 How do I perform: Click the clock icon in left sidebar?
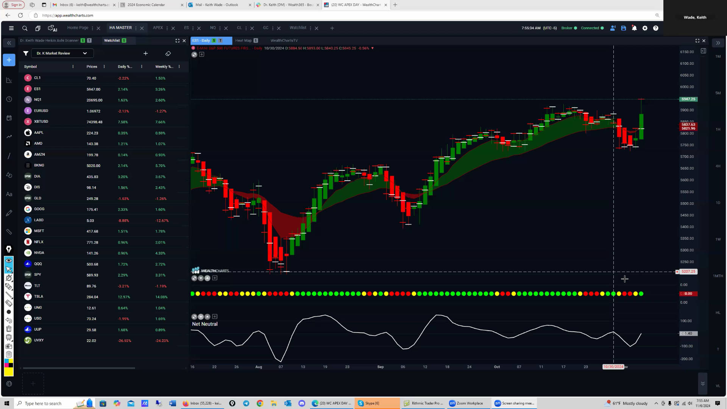(9, 99)
